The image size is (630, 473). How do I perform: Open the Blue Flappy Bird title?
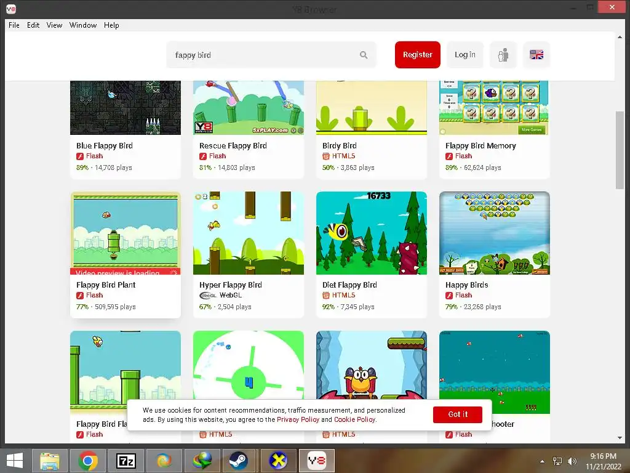click(105, 145)
